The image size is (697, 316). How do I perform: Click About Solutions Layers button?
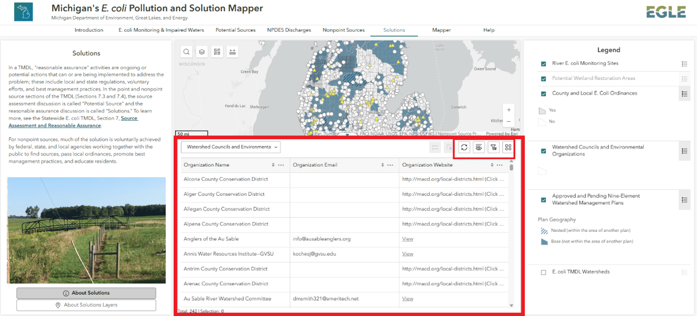click(x=86, y=305)
